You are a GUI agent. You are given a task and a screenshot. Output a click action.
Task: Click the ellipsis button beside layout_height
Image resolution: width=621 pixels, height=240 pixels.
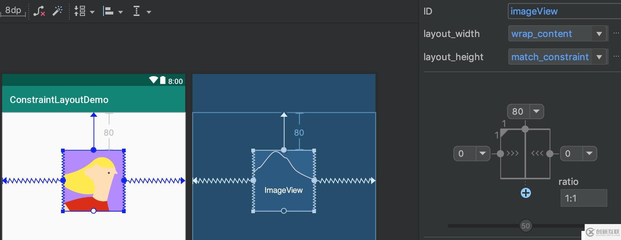pyautogui.click(x=616, y=57)
